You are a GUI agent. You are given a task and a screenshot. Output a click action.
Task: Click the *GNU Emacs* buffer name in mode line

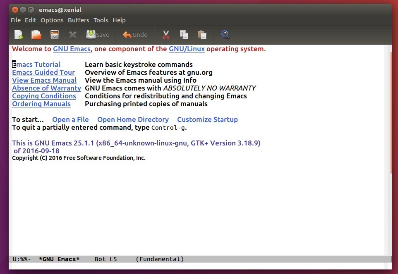[x=59, y=259]
